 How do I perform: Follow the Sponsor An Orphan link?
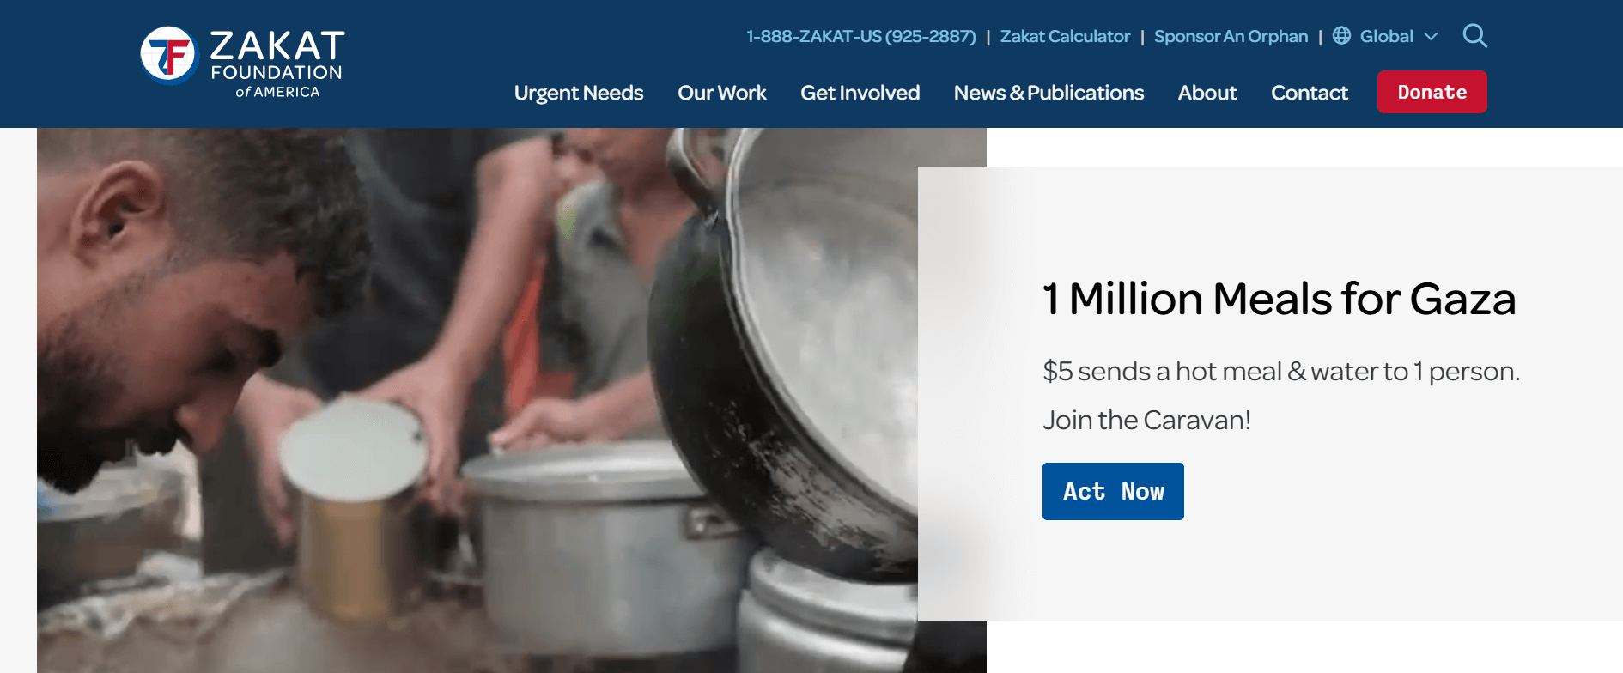click(1231, 36)
